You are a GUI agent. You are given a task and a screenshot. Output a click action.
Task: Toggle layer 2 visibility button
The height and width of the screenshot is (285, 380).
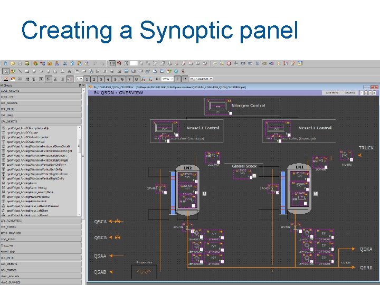click(x=94, y=79)
